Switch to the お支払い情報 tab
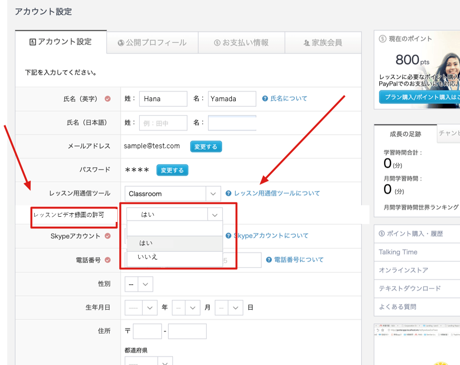 point(241,43)
